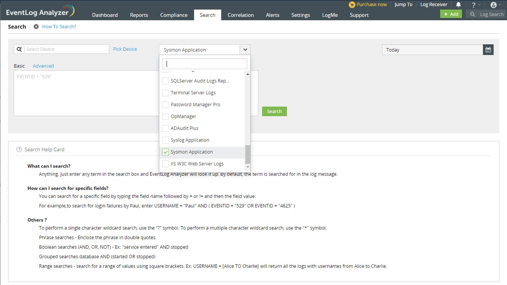This screenshot has height=285, width=507.
Task: Check the IIS W3C Web Server Logs checkbox
Action: coord(165,164)
